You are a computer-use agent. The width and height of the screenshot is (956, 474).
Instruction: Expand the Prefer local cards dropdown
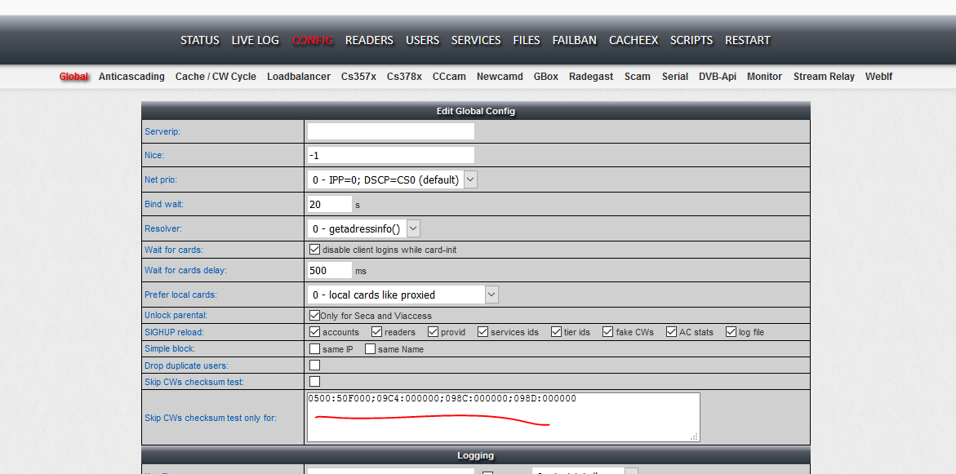pyautogui.click(x=402, y=295)
